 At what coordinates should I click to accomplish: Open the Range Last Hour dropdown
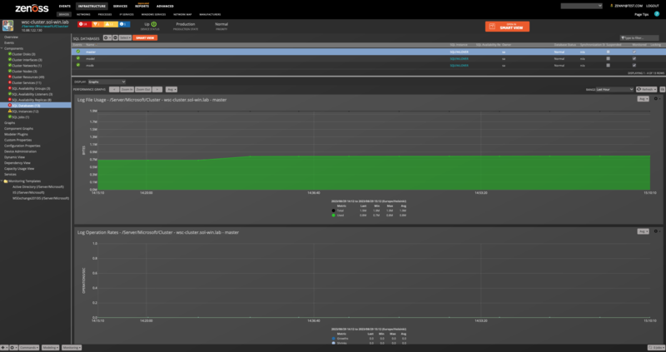(614, 89)
